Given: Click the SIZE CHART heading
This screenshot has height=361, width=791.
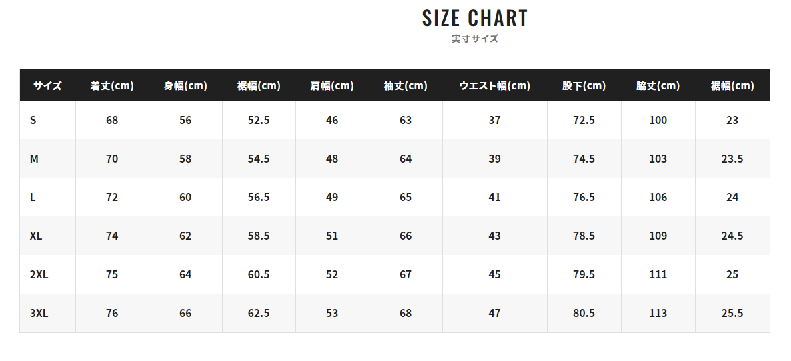Looking at the screenshot, I should click(x=474, y=18).
